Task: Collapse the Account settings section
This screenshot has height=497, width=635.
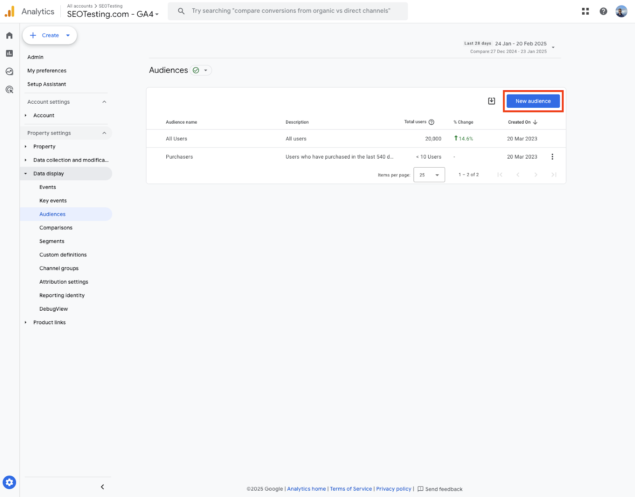Action: point(104,102)
